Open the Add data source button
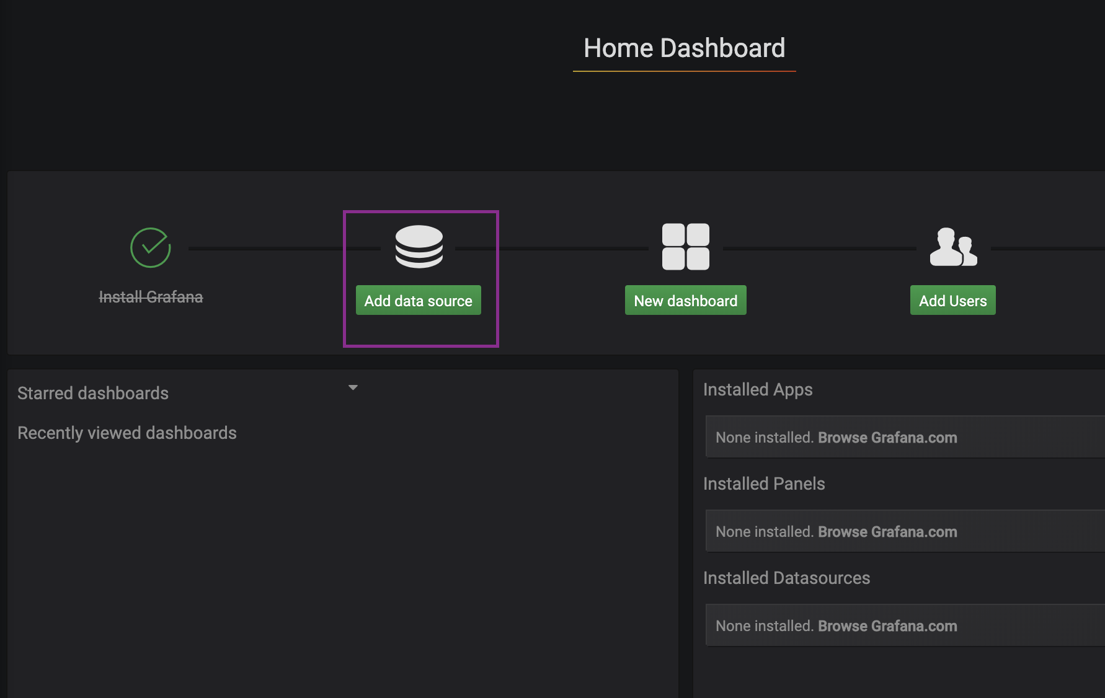The height and width of the screenshot is (698, 1105). pyautogui.click(x=419, y=301)
